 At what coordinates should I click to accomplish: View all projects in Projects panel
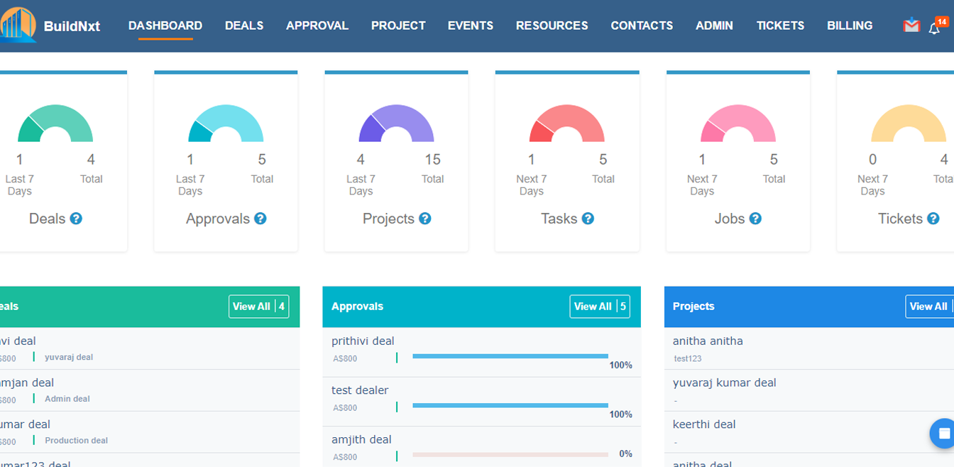coord(930,307)
